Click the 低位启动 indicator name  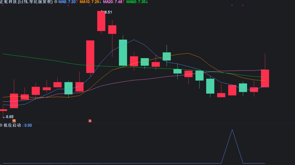(x=12, y=125)
